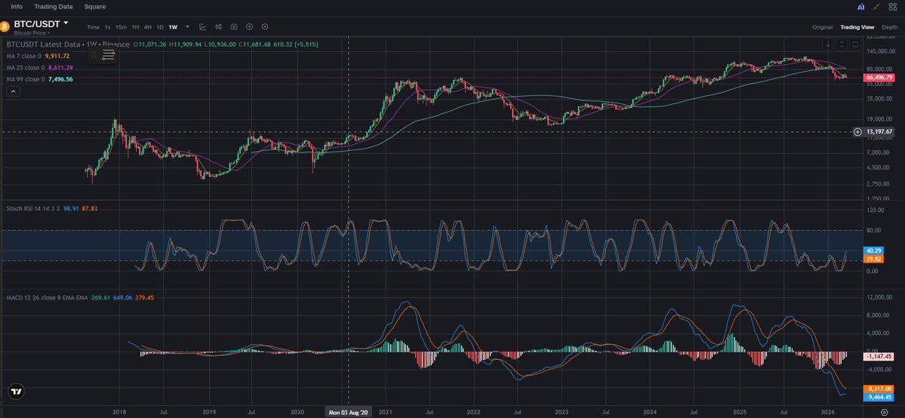Open the Indicators chart-line icon
Viewport: 905px width, 418px height.
(203, 26)
